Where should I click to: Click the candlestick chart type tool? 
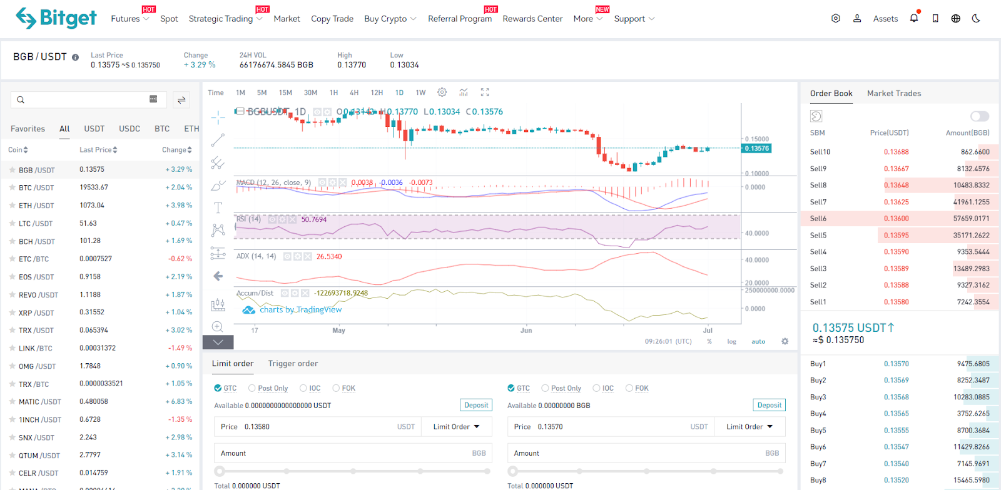click(x=218, y=304)
